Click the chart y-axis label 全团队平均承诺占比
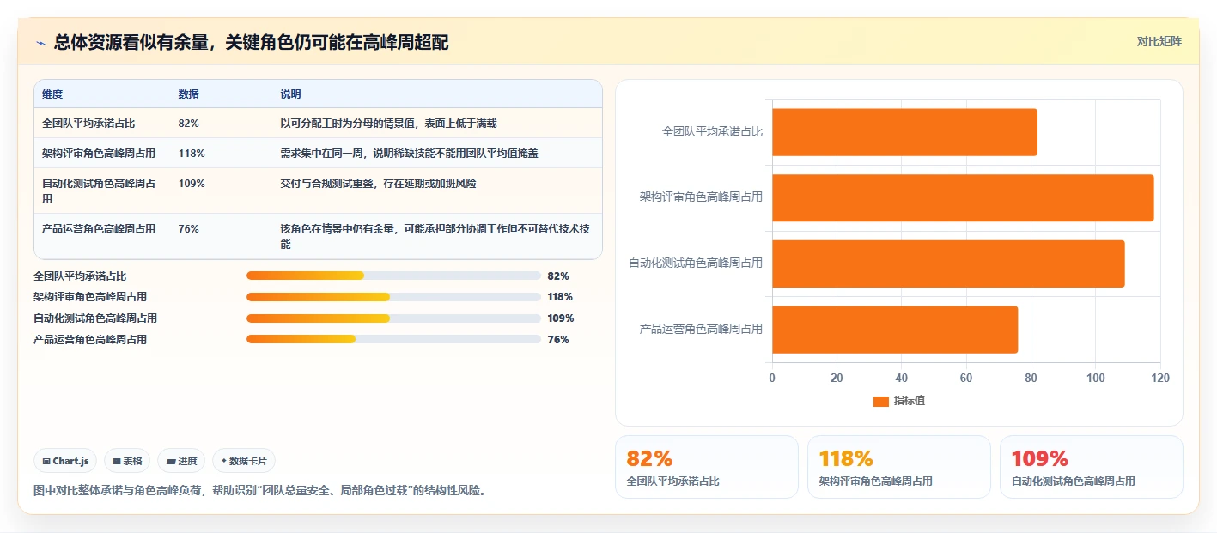Viewport: 1217px width, 533px height. pos(712,132)
